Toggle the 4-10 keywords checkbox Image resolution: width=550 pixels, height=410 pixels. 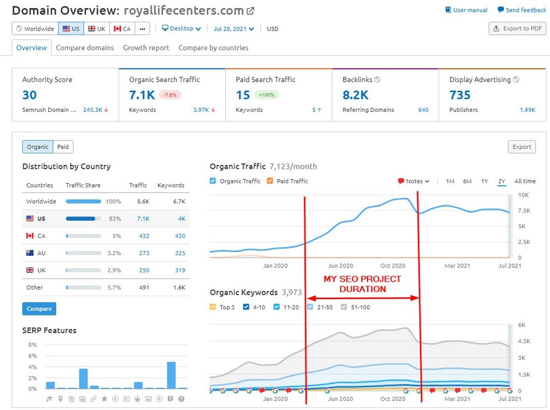coord(246,307)
